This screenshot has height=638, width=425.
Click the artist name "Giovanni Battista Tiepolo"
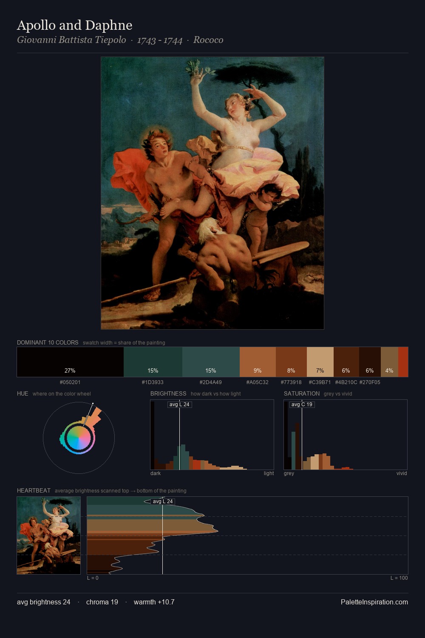[71, 40]
